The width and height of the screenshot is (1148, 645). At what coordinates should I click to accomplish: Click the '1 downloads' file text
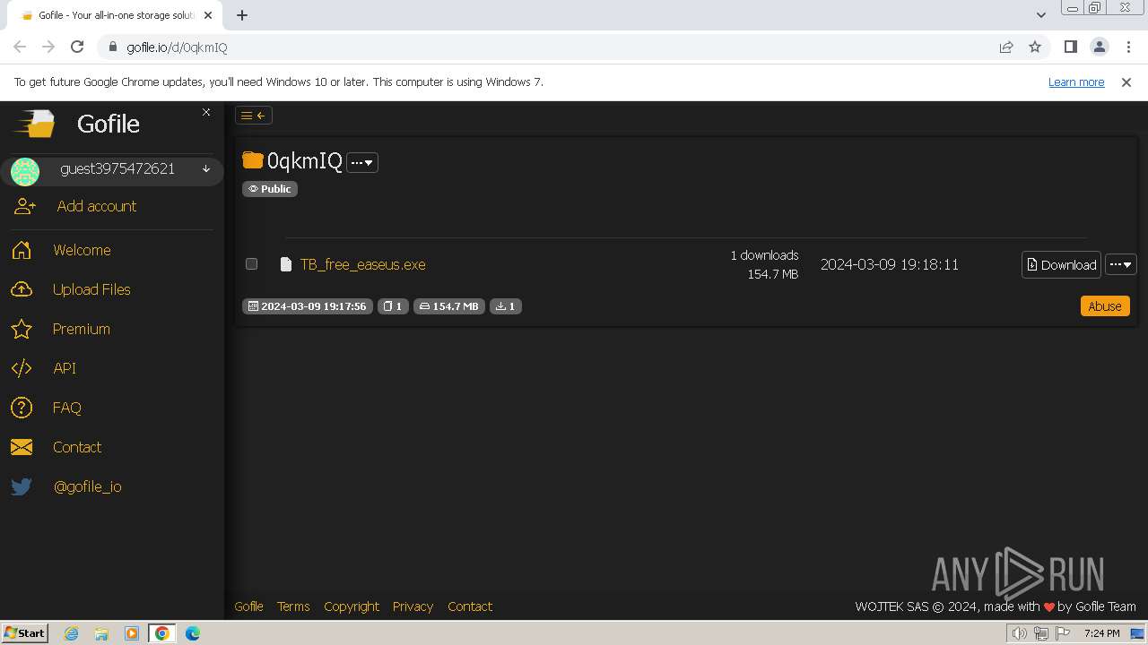coord(764,255)
